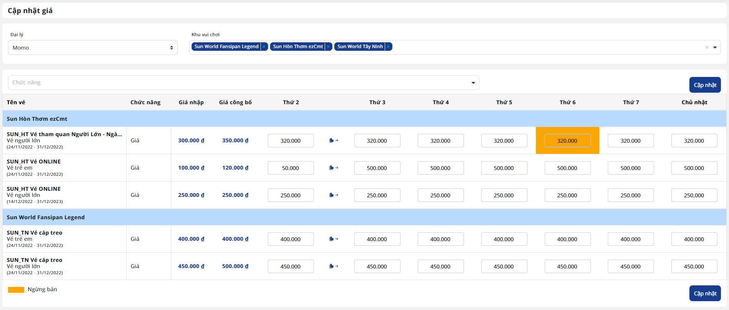Click bottom Cập nhật button
729x310 pixels.
coord(705,293)
